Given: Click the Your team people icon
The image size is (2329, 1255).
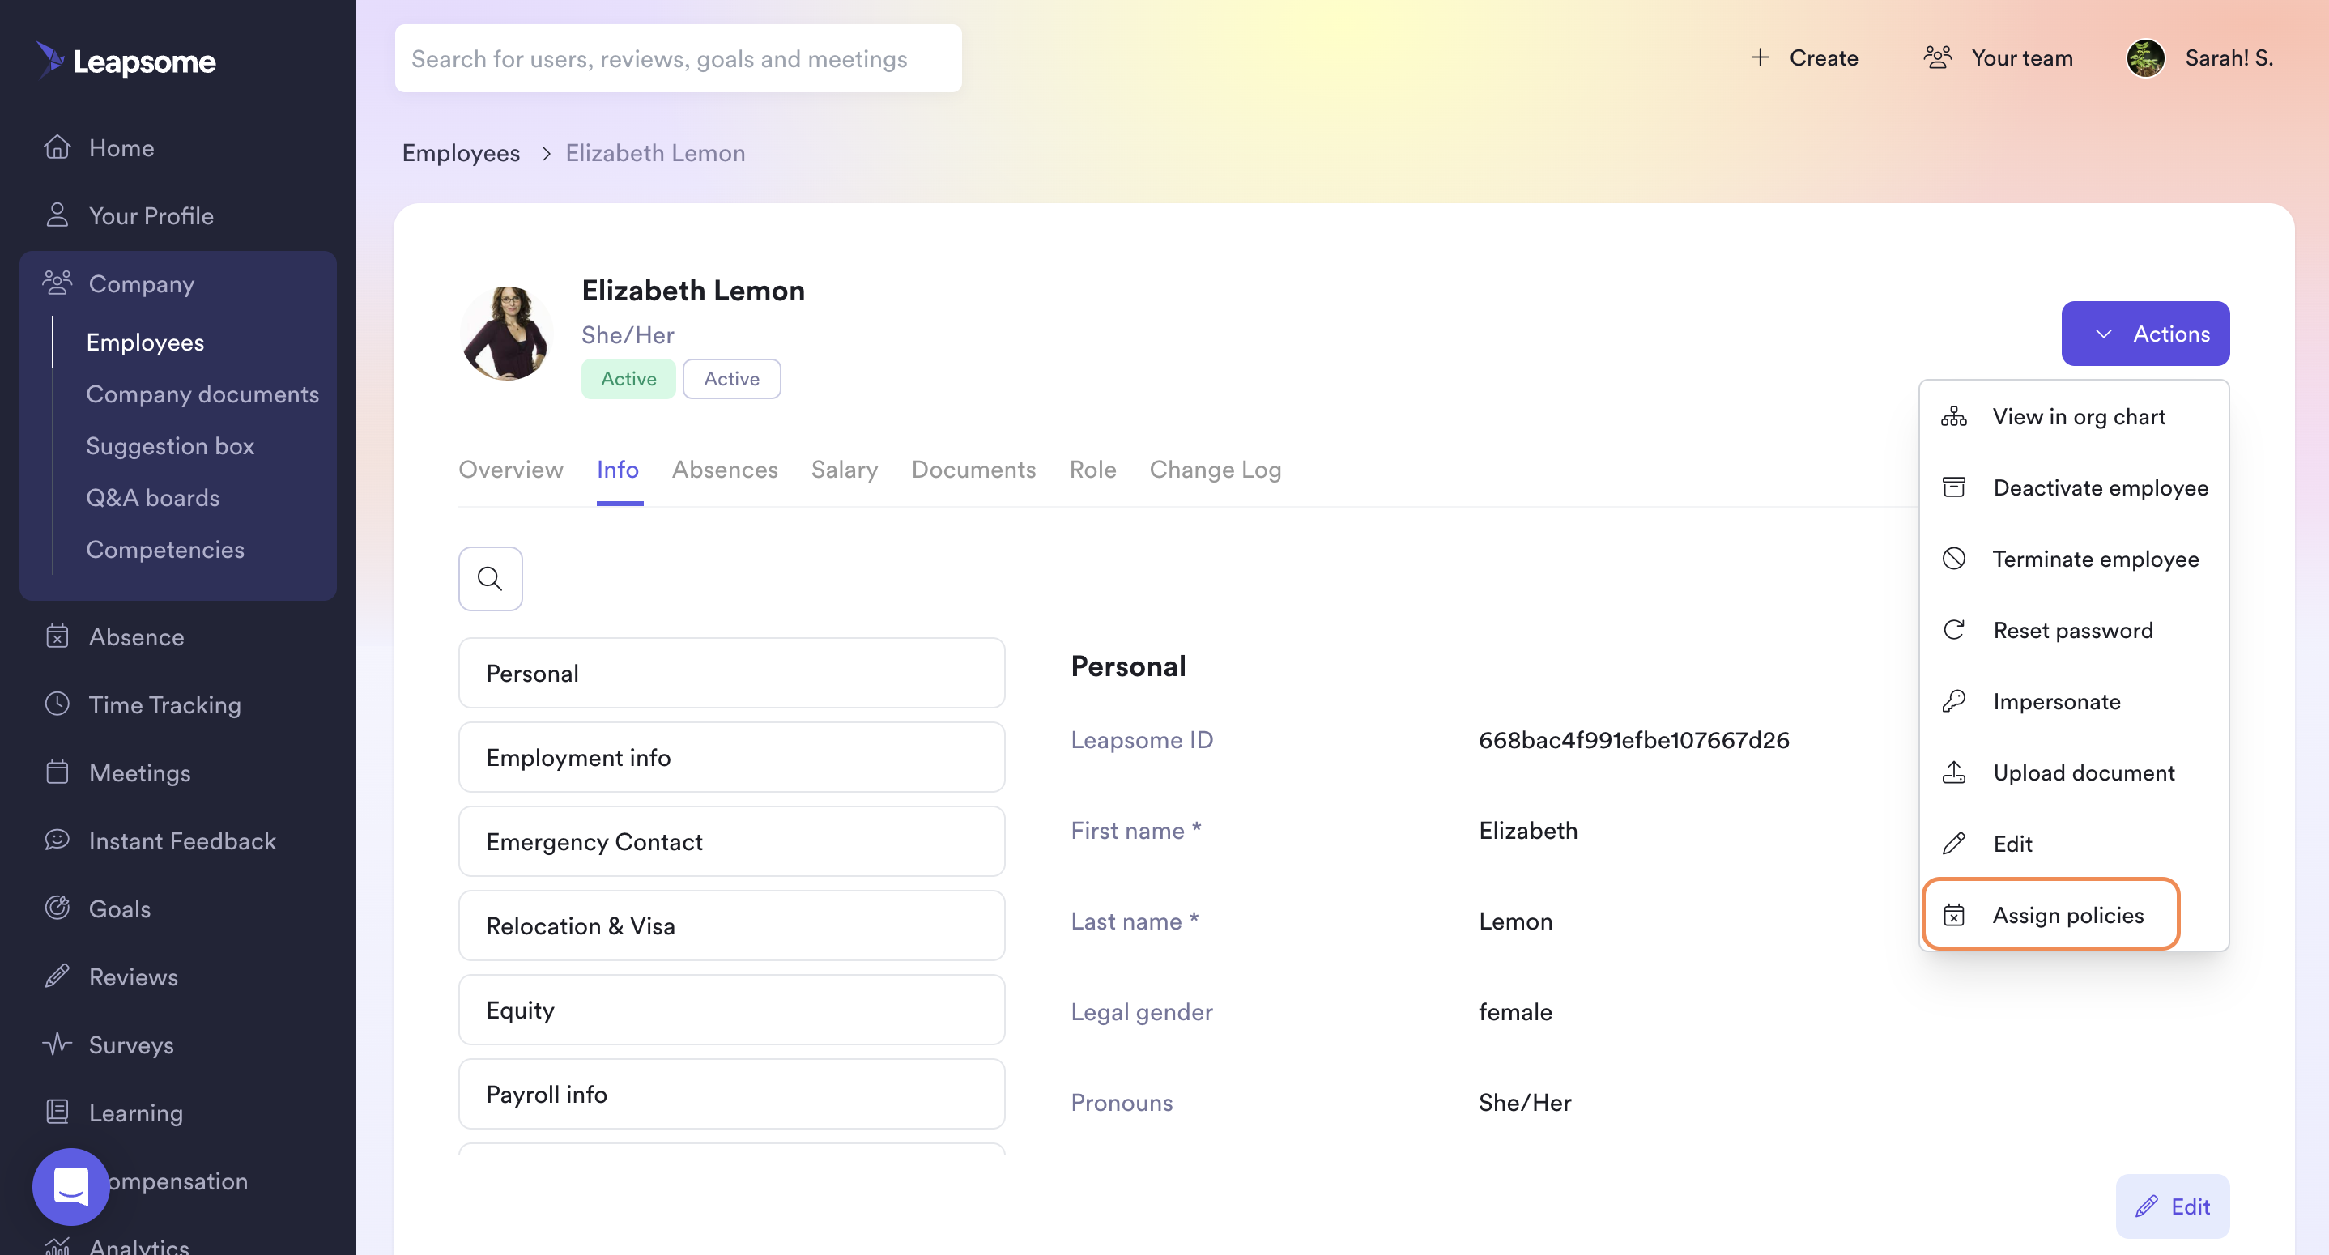Looking at the screenshot, I should (x=1938, y=57).
